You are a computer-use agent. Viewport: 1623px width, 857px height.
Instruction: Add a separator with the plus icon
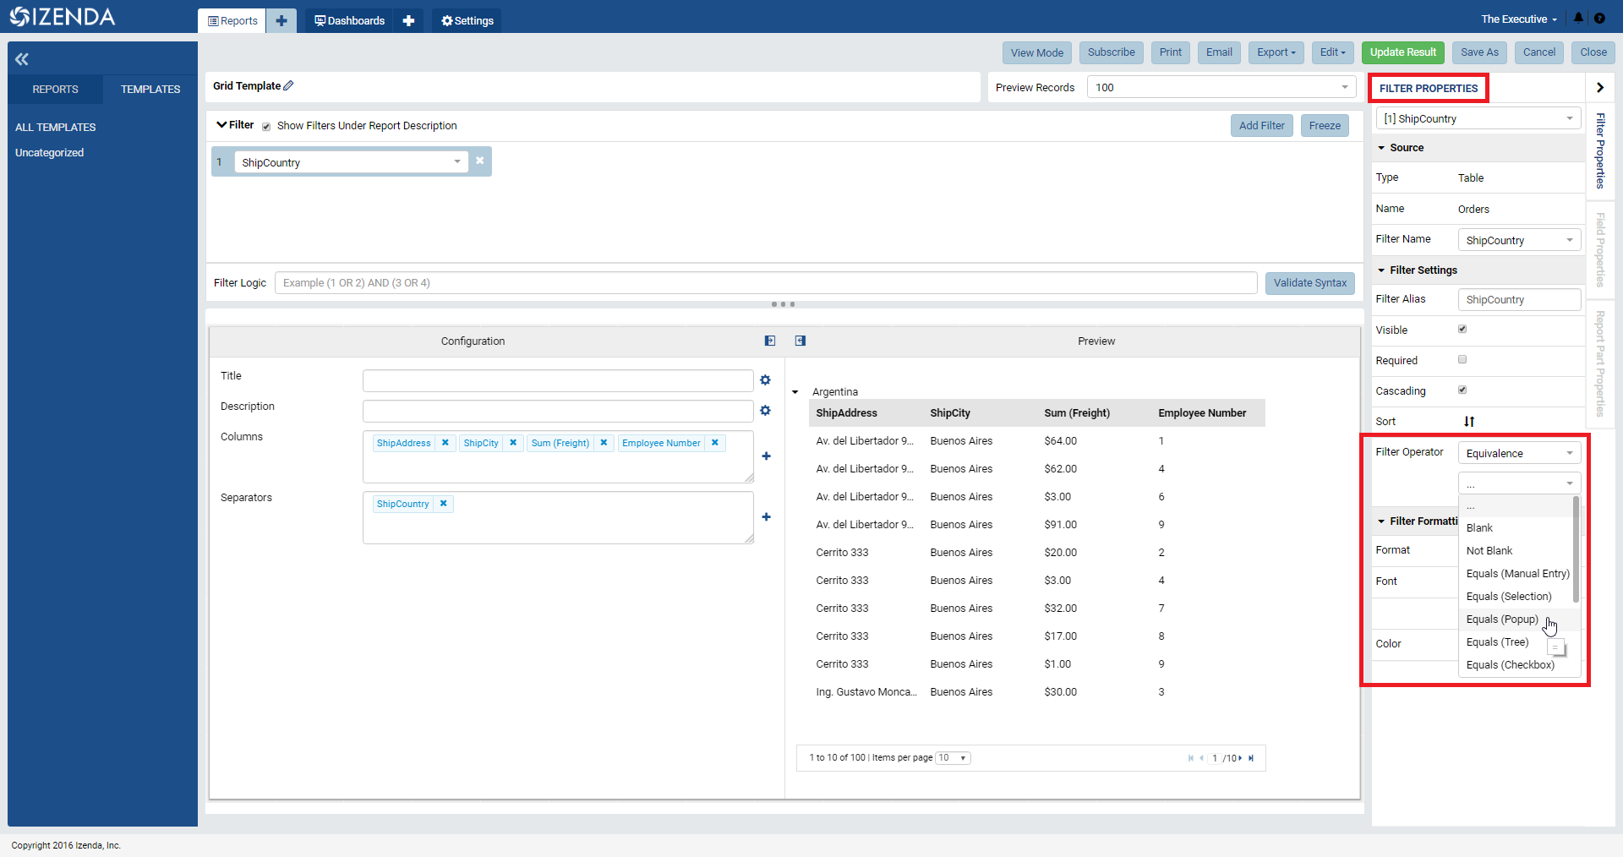coord(767,517)
